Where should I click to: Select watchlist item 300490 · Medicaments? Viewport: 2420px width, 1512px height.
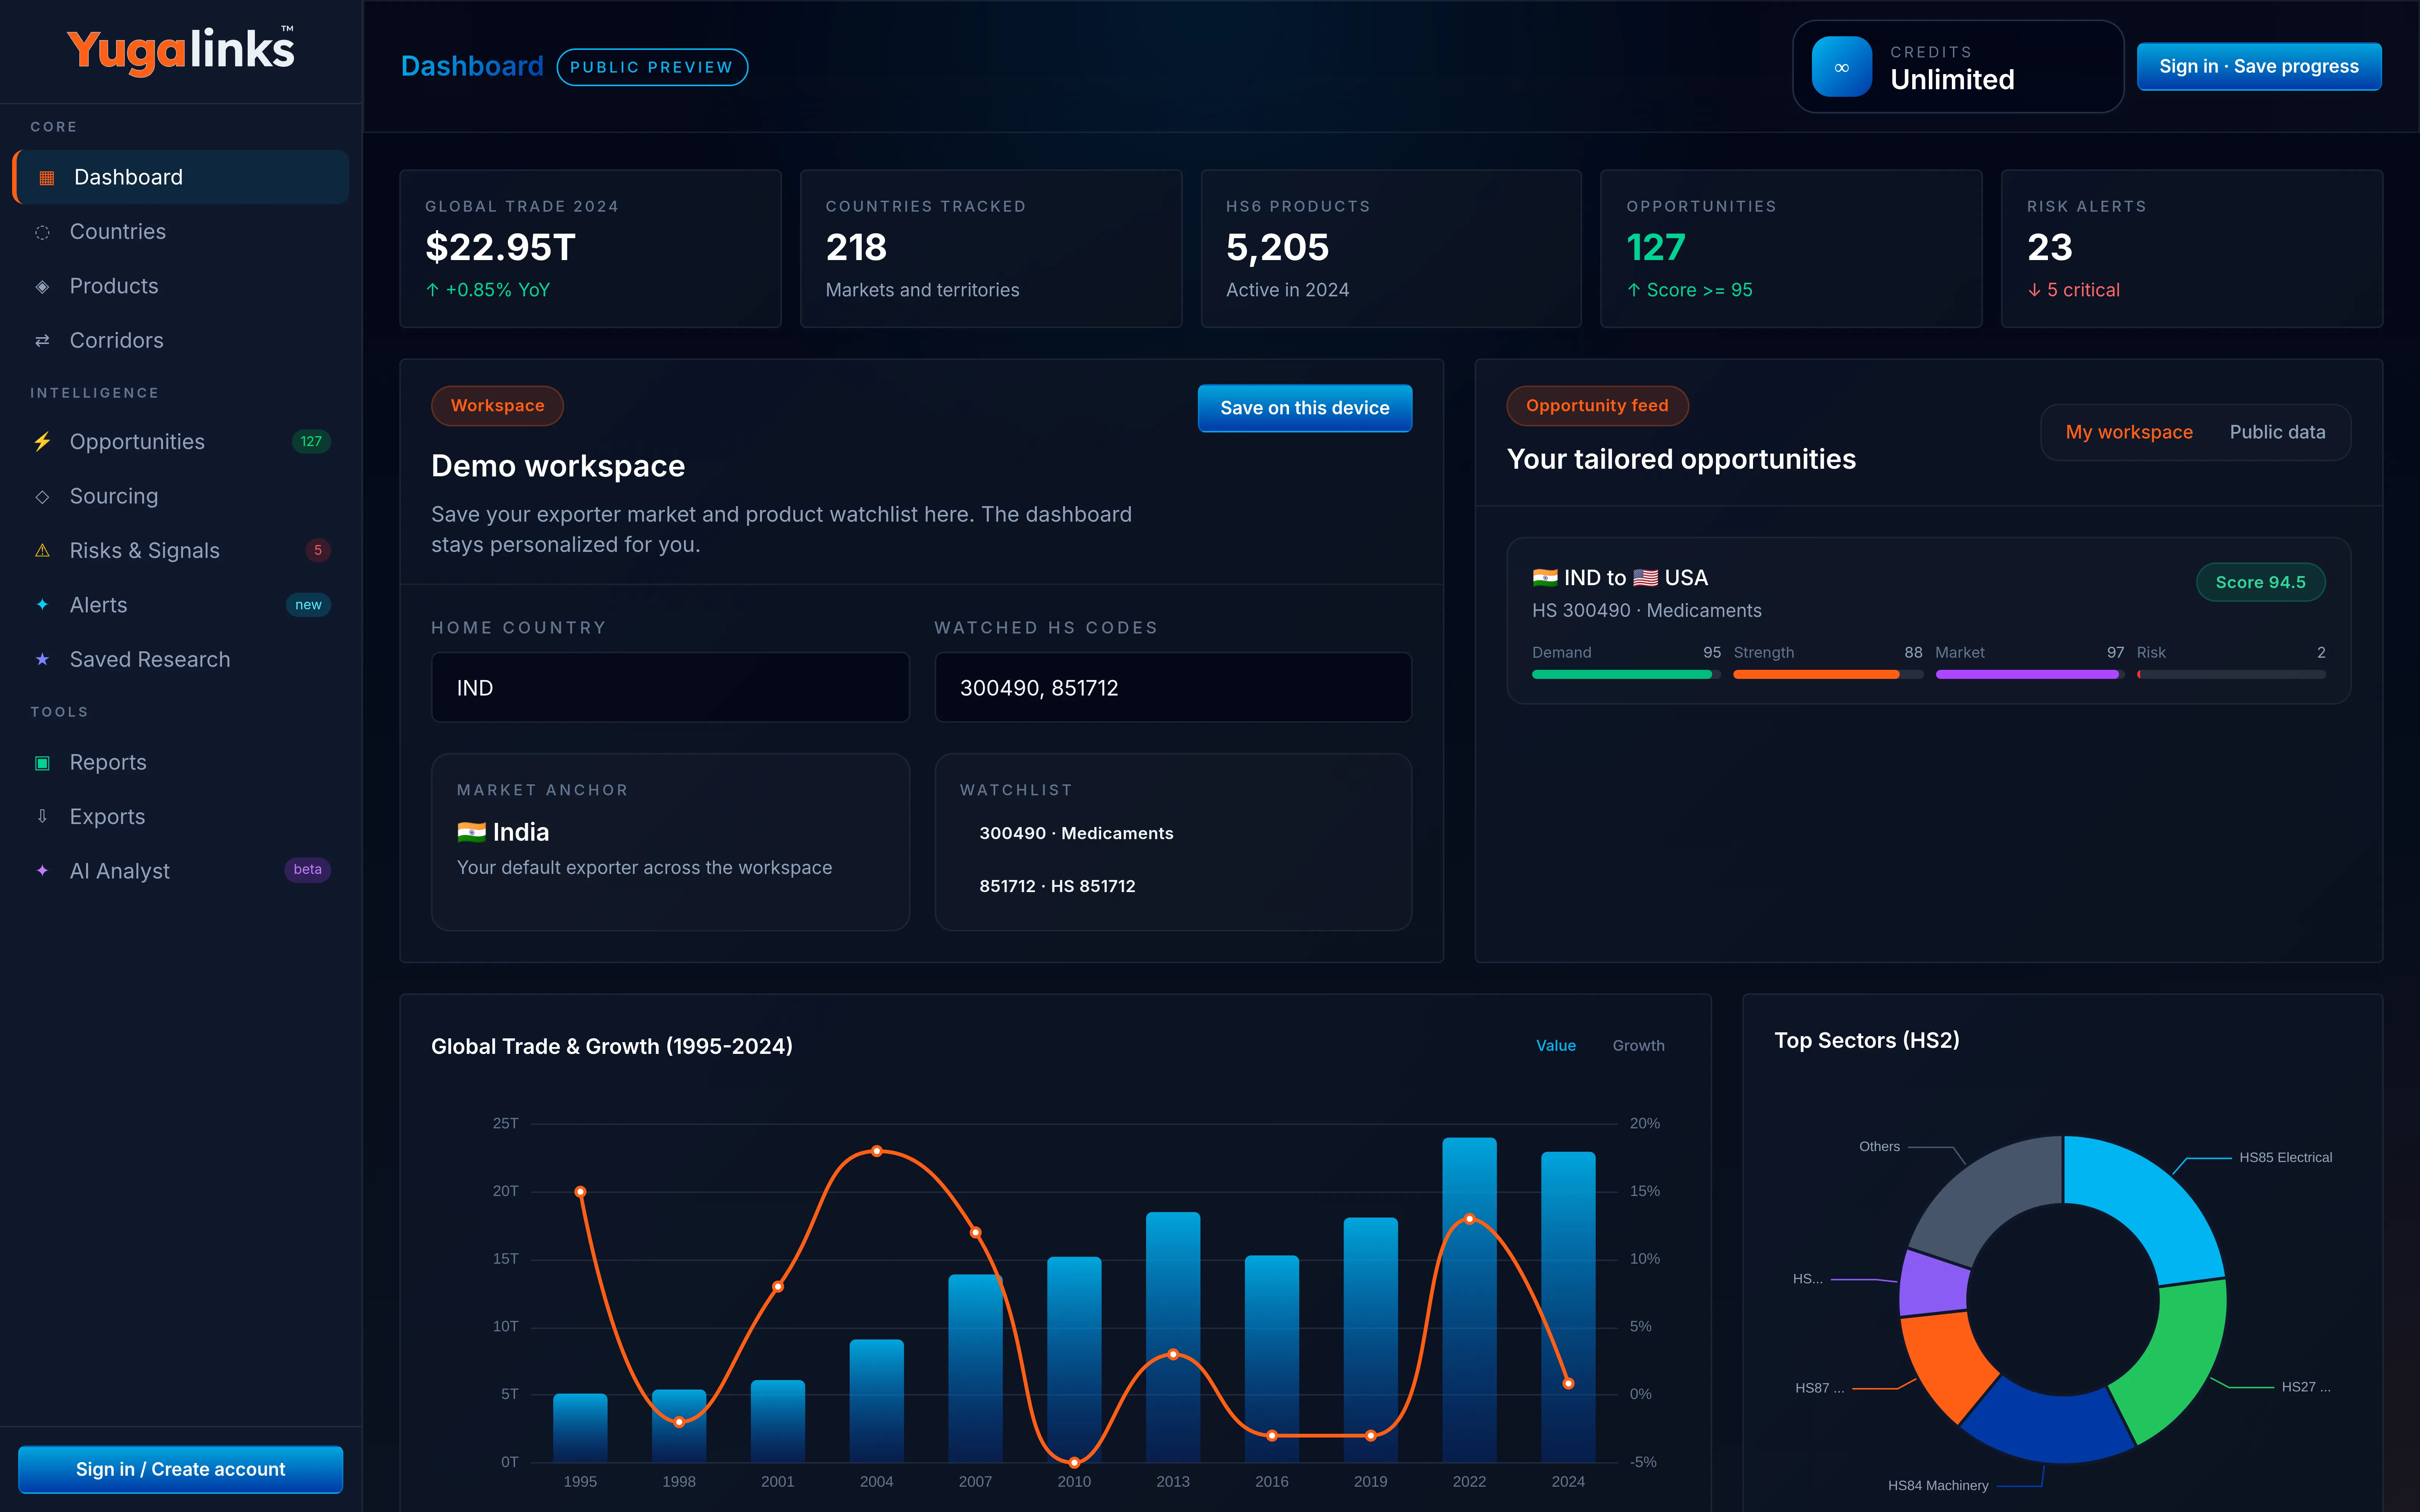(1076, 833)
